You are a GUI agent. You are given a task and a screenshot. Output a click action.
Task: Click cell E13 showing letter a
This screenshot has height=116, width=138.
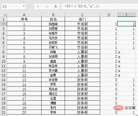pyautogui.click(x=126, y=75)
